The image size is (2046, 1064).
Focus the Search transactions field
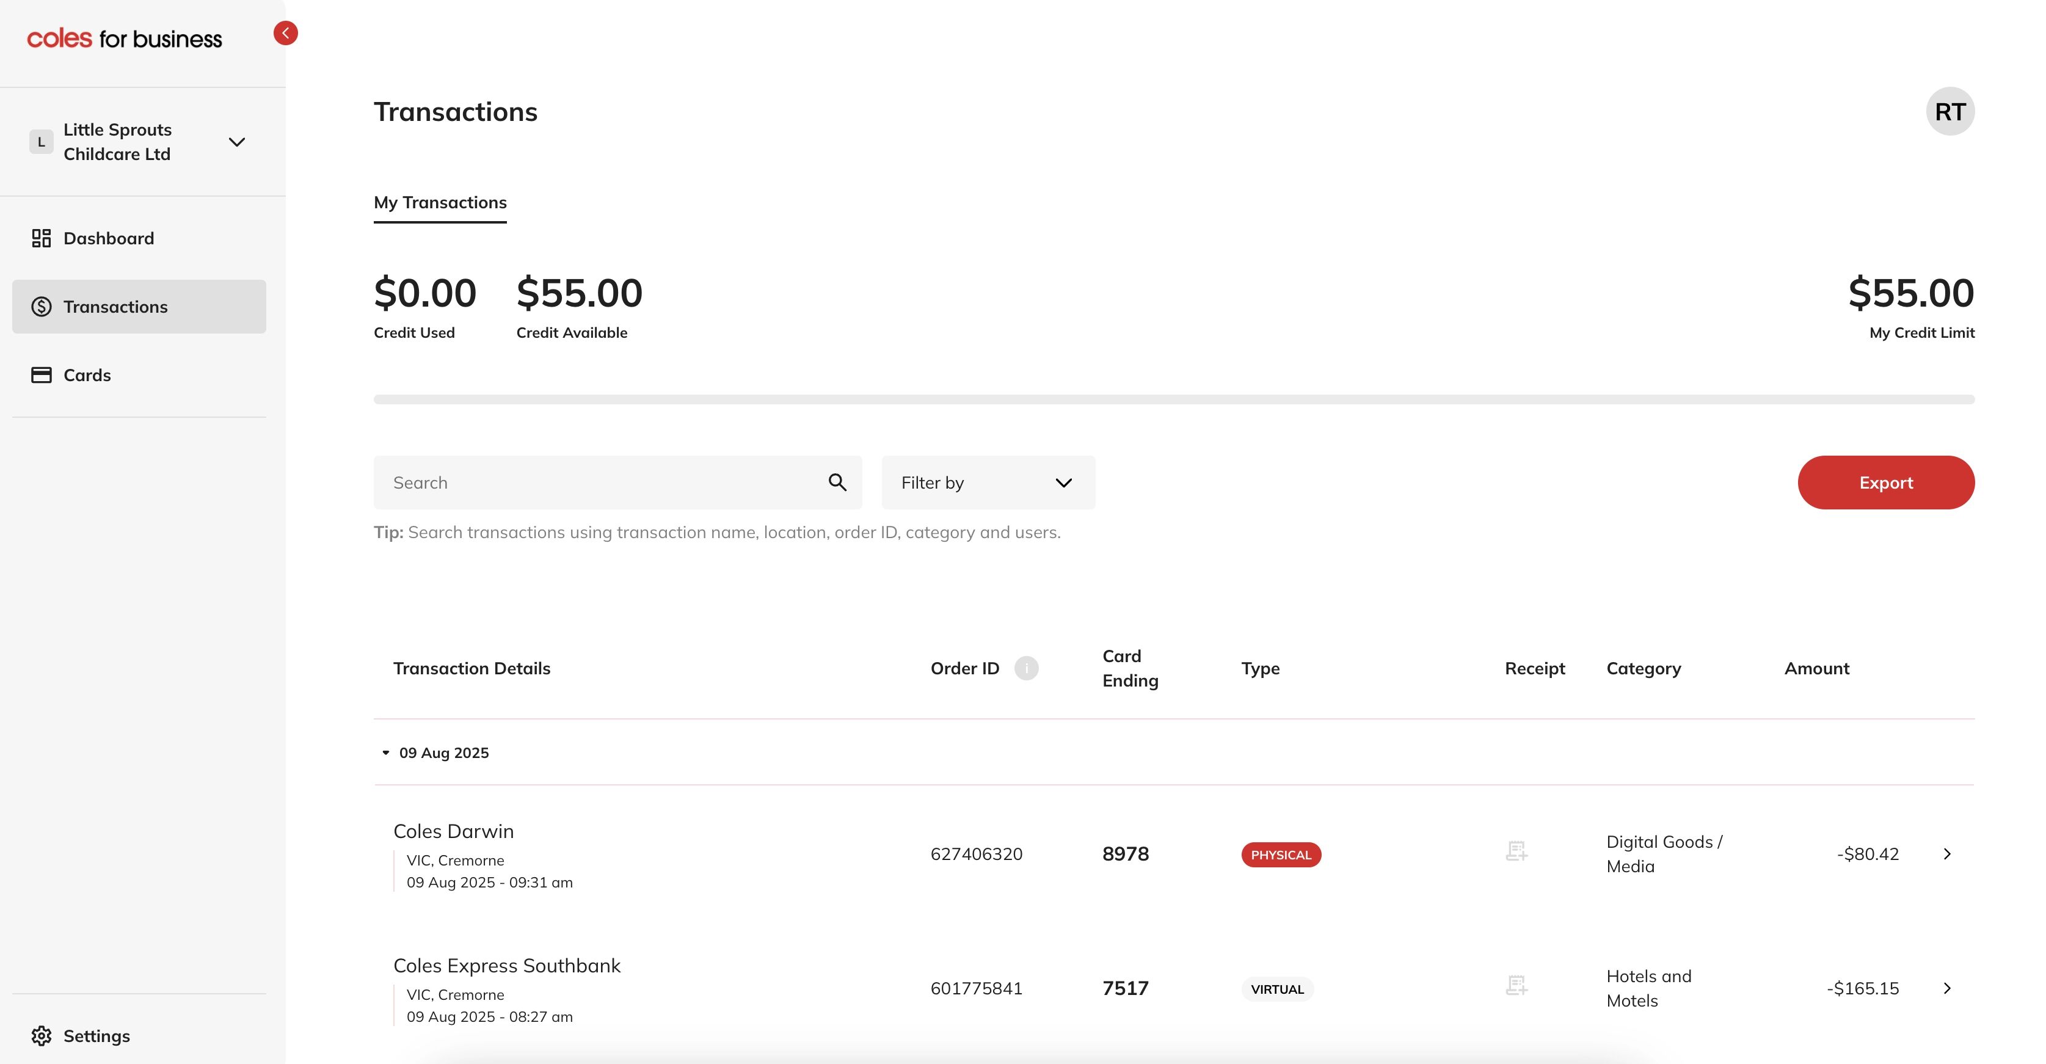point(618,483)
